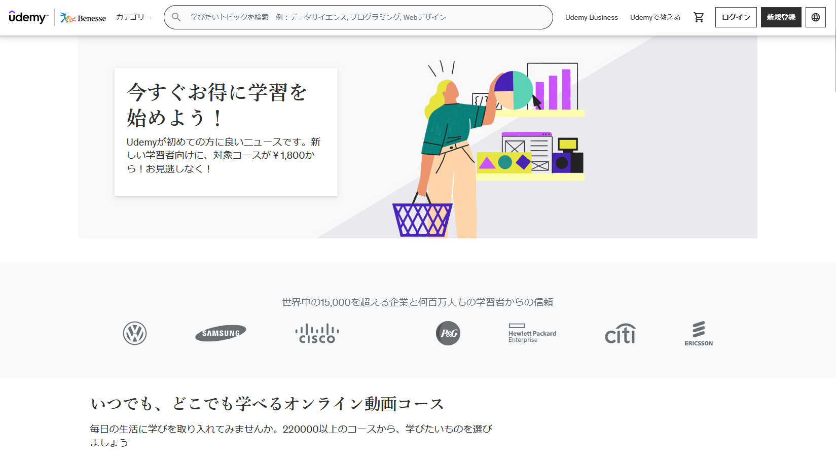Open Udemyで教える link
Viewport: 836px width, 459px height.
656,17
